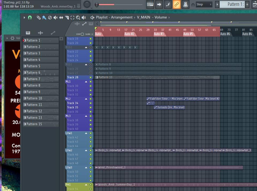The width and height of the screenshot is (257, 191).
Task: Select the Woods_Amb_SummerDay_1 audio clip
Action: coord(176,185)
